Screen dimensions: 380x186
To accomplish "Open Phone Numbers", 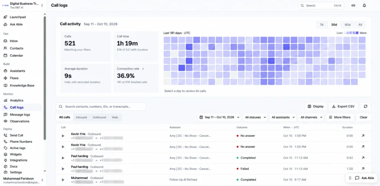I will pyautogui.click(x=21, y=142).
